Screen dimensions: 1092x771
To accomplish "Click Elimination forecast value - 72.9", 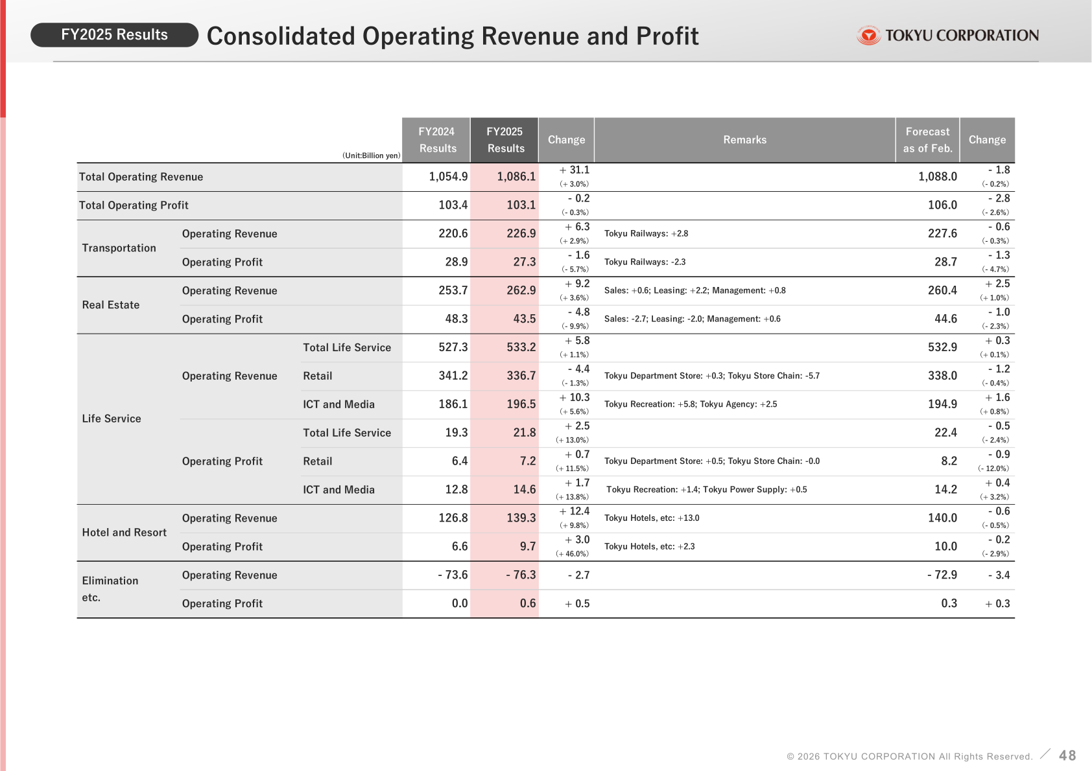I will 942,576.
